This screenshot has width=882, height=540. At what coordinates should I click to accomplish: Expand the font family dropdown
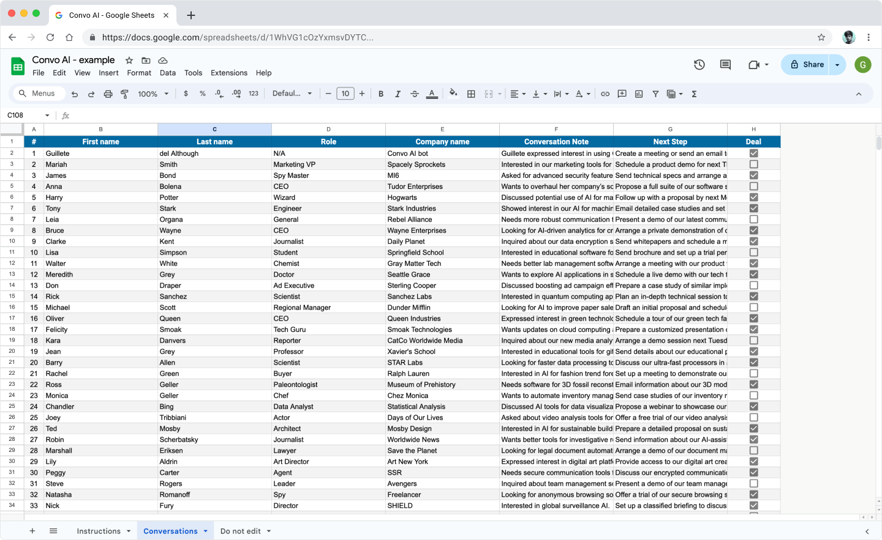(x=292, y=94)
